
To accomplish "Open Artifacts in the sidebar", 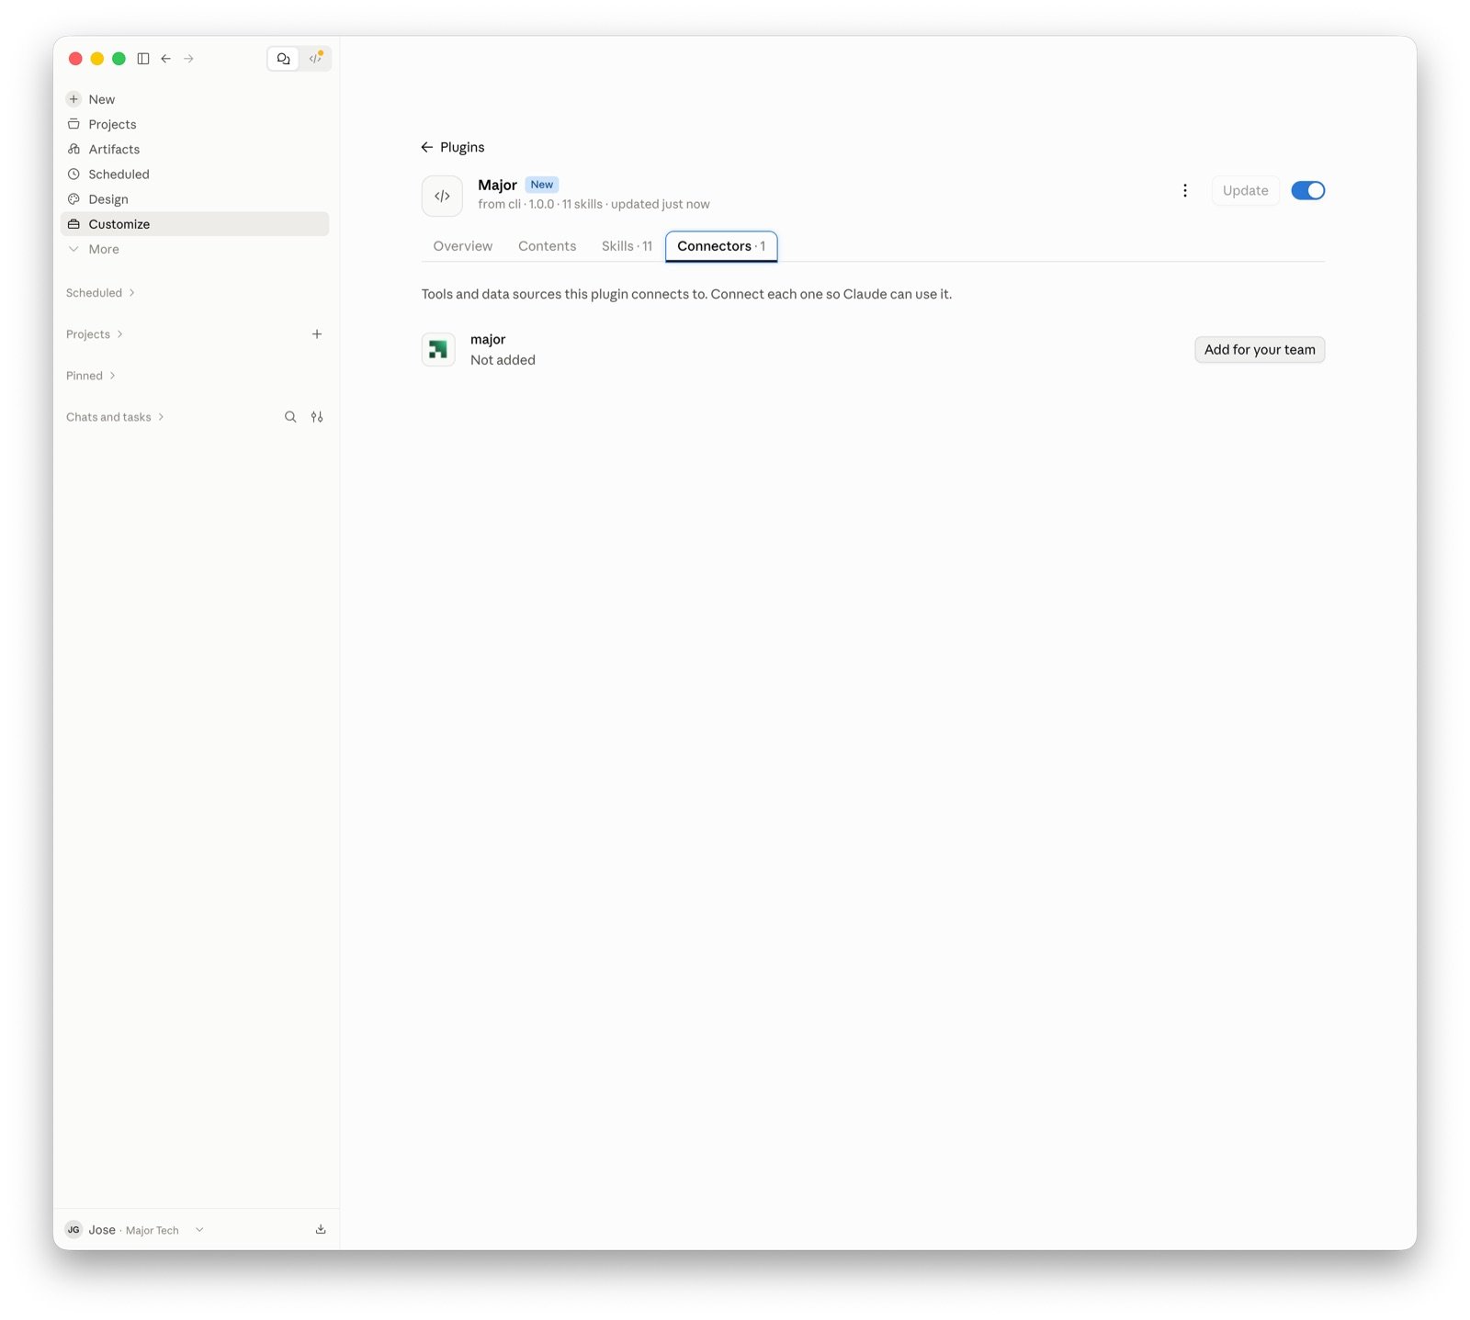I will pos(195,149).
